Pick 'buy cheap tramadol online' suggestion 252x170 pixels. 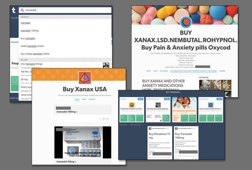[35, 54]
